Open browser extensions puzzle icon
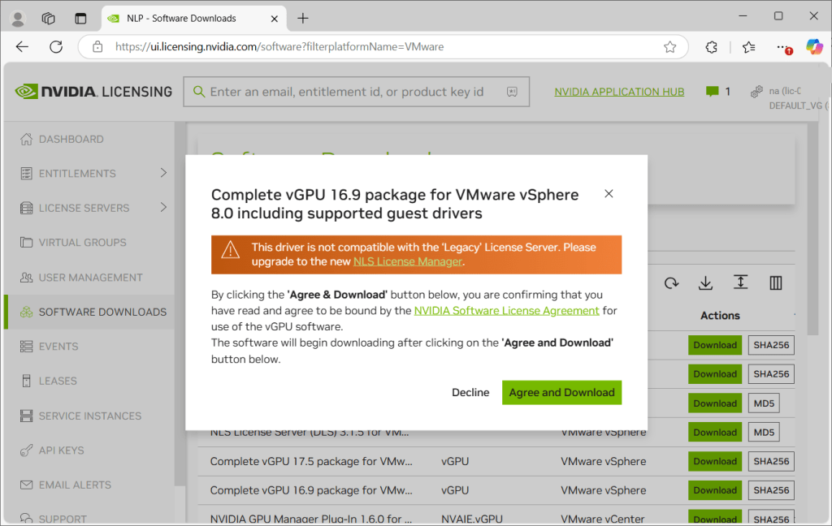 point(711,47)
